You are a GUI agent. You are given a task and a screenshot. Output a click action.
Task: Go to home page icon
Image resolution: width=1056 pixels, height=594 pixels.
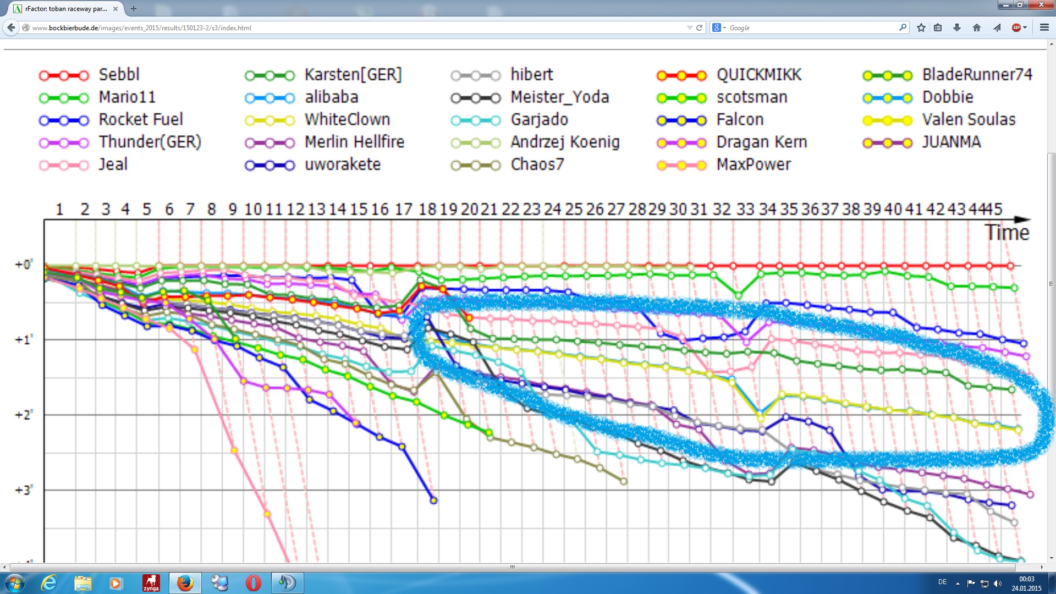coord(977,28)
